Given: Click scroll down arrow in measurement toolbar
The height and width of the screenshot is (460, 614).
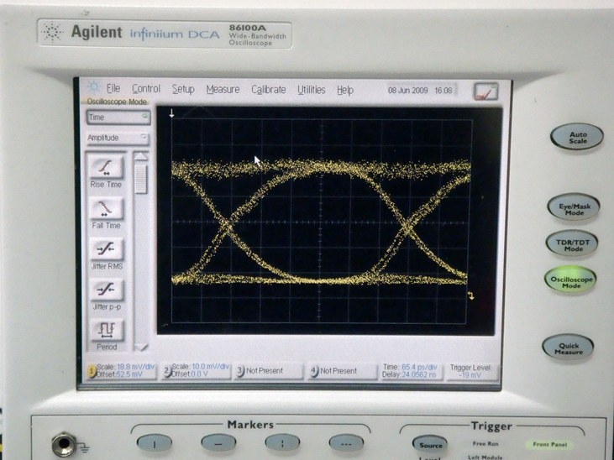Looking at the screenshot, I should click(141, 347).
